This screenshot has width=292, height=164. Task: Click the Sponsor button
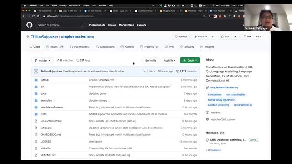(x=181, y=36)
